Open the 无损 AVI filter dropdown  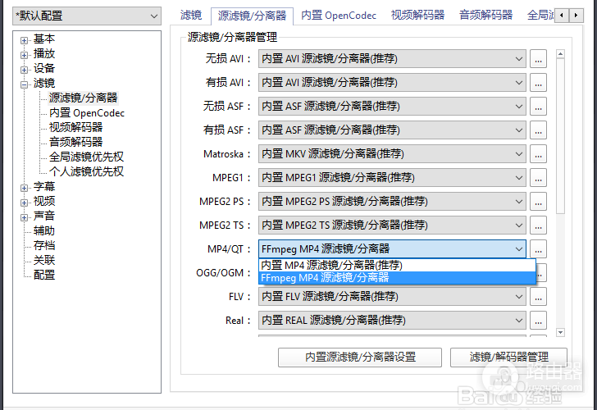point(392,59)
